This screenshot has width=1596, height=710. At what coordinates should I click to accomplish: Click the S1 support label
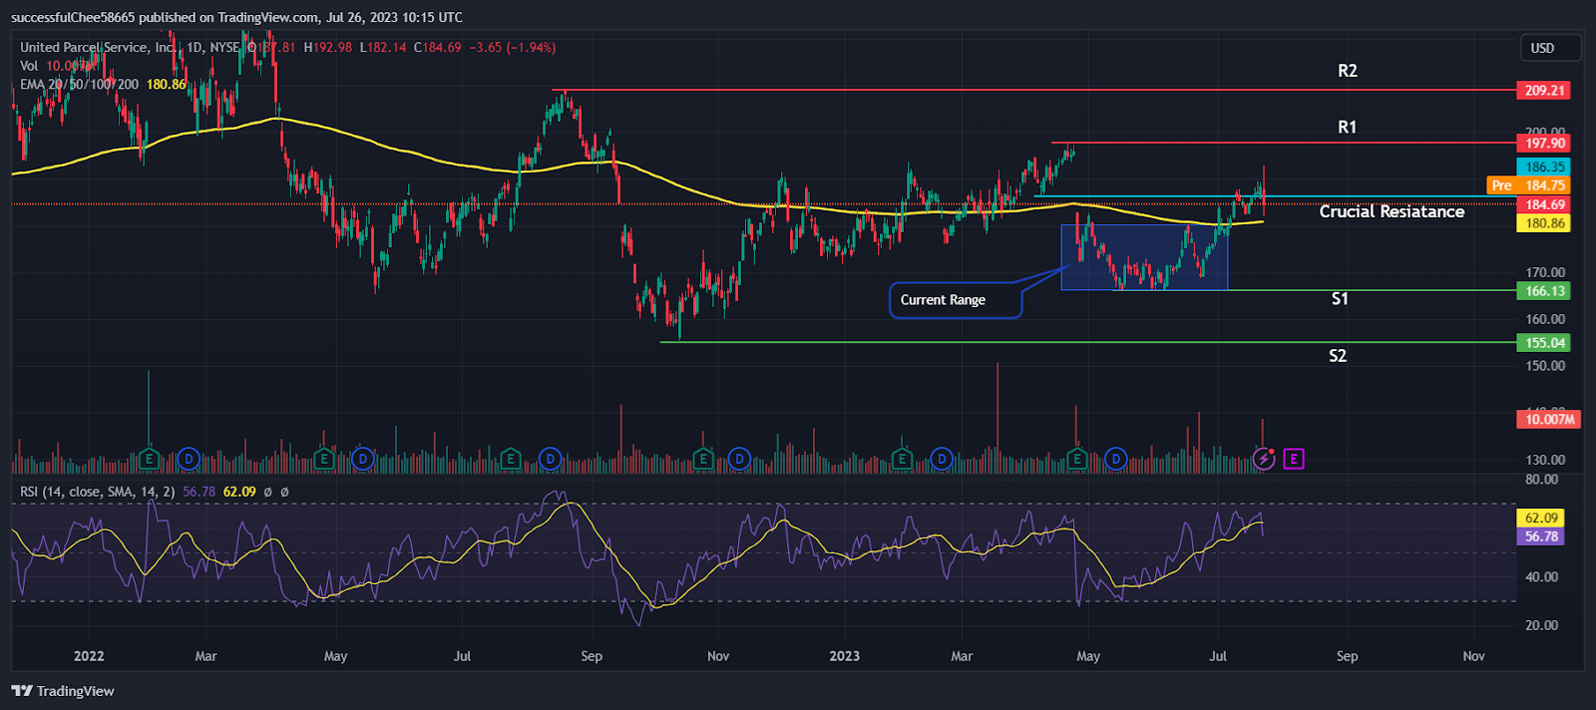pos(1340,299)
